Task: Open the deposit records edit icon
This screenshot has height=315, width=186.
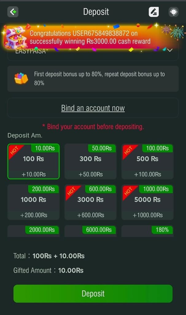Action: pyautogui.click(x=154, y=12)
